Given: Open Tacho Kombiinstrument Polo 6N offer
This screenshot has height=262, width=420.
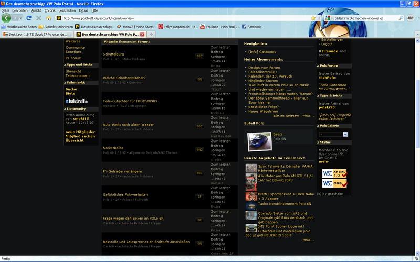Looking at the screenshot, I should 285,204.
